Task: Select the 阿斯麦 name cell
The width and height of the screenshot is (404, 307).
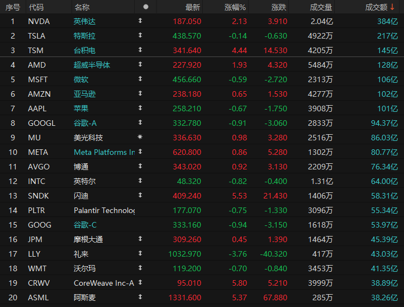Action: click(x=84, y=297)
